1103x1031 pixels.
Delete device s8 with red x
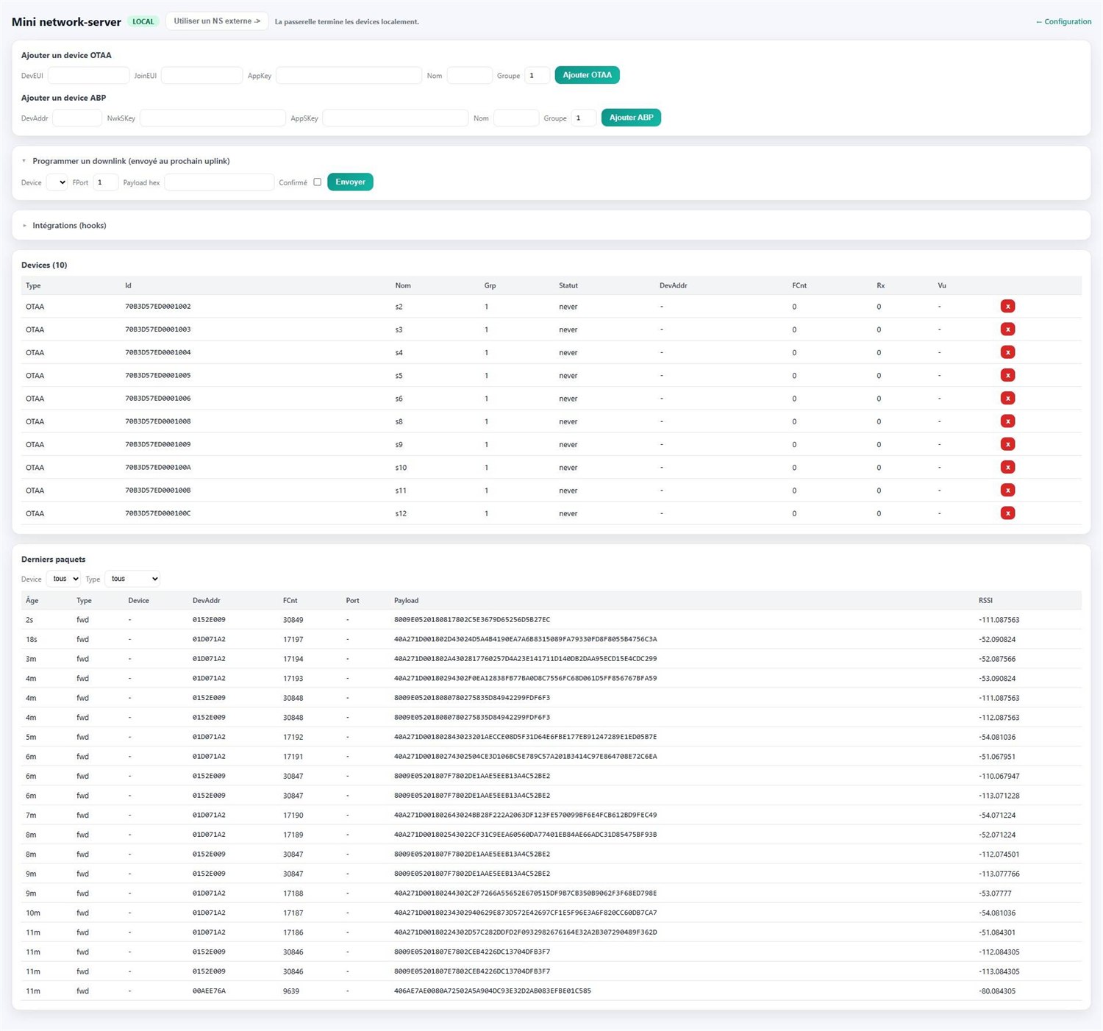(1007, 421)
